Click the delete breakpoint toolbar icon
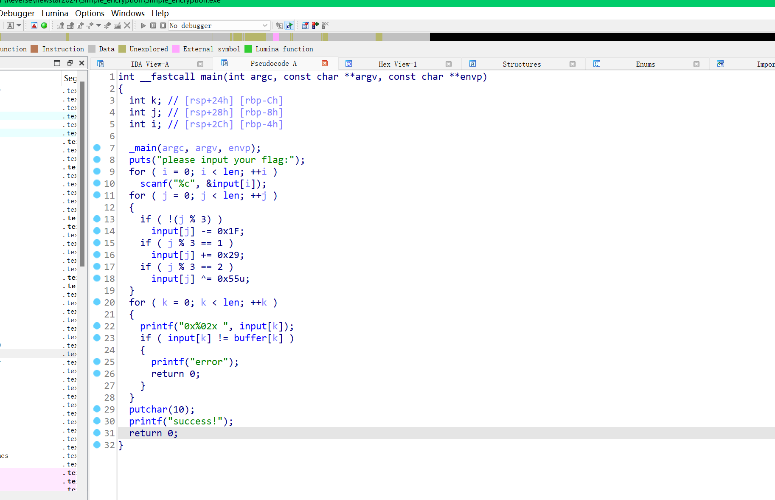Image resolution: width=775 pixels, height=500 pixels. click(325, 25)
